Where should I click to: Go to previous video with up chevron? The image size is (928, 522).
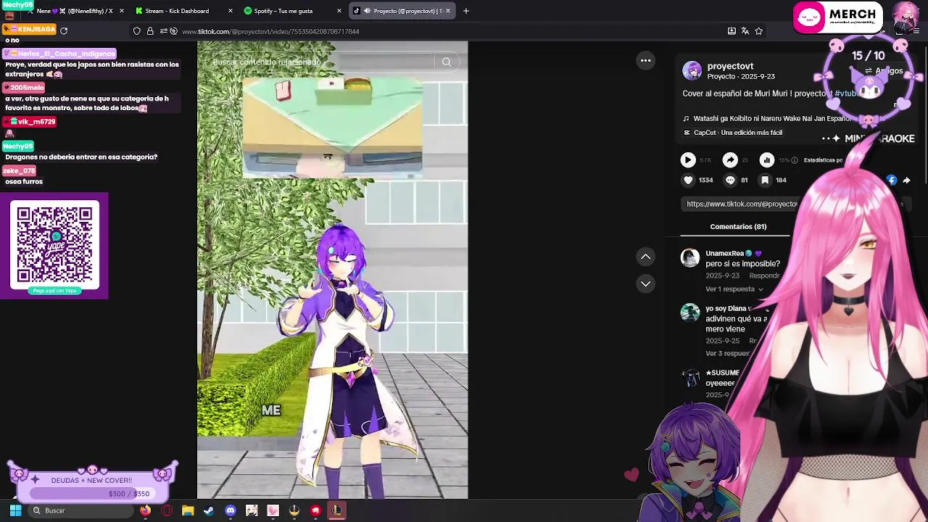point(645,257)
